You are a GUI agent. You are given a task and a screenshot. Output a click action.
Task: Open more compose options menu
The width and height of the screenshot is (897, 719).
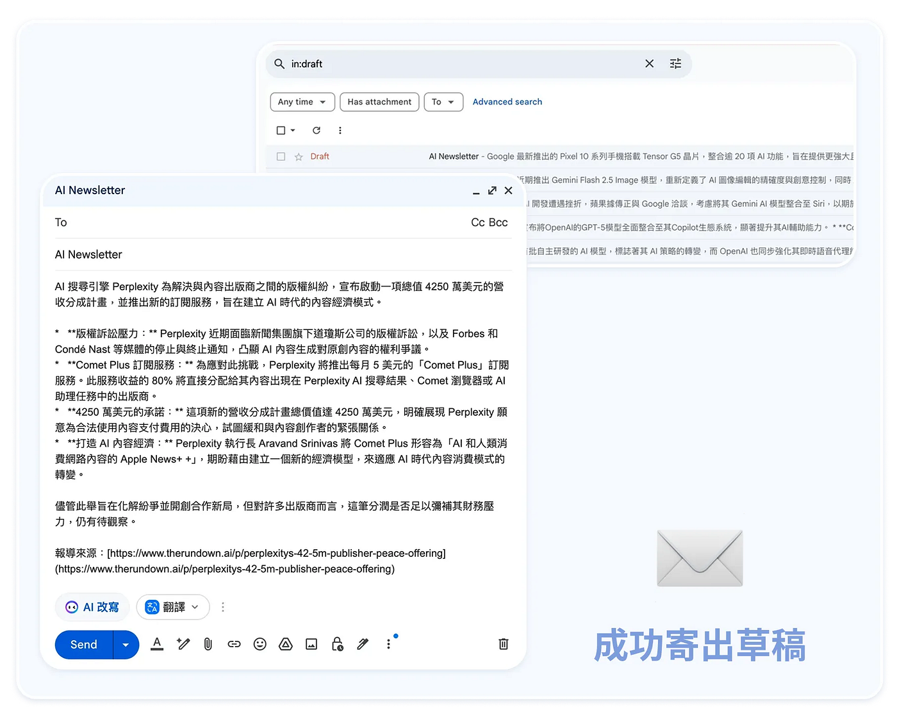click(x=388, y=644)
